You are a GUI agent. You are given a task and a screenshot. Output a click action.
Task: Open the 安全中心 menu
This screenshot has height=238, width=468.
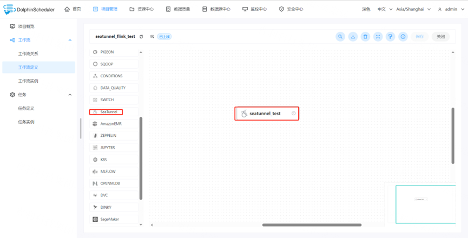291,9
